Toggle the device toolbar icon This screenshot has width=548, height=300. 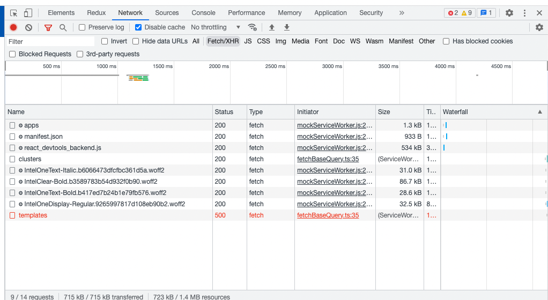tap(28, 13)
